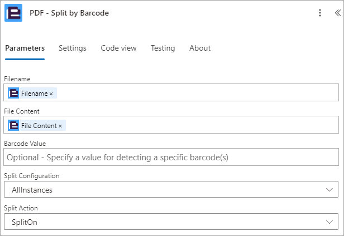Collapse the panel with double chevron icon
The width and height of the screenshot is (344, 236).
click(x=338, y=13)
